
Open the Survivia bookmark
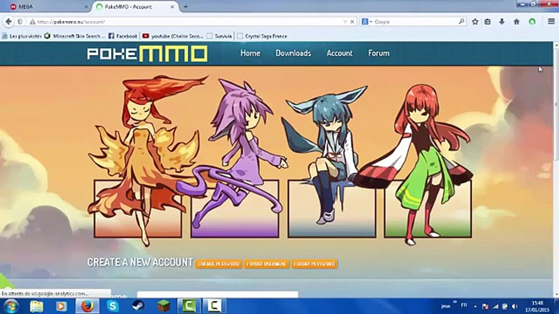219,36
